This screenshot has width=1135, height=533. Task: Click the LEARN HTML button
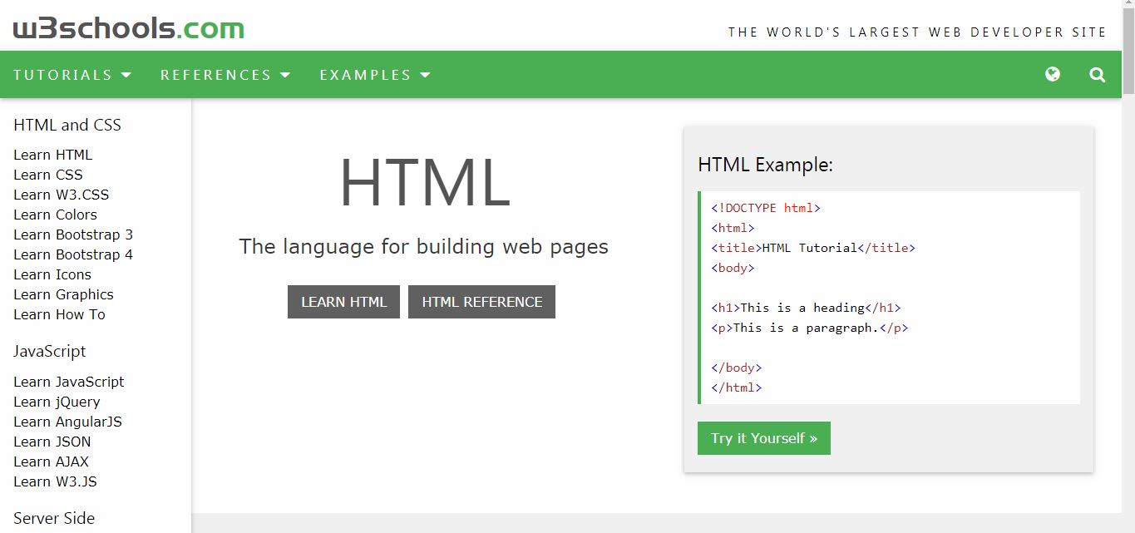pyautogui.click(x=343, y=302)
